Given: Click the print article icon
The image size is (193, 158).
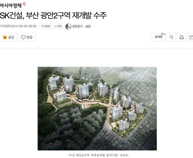Looking at the screenshot, I should pyautogui.click(x=181, y=37).
